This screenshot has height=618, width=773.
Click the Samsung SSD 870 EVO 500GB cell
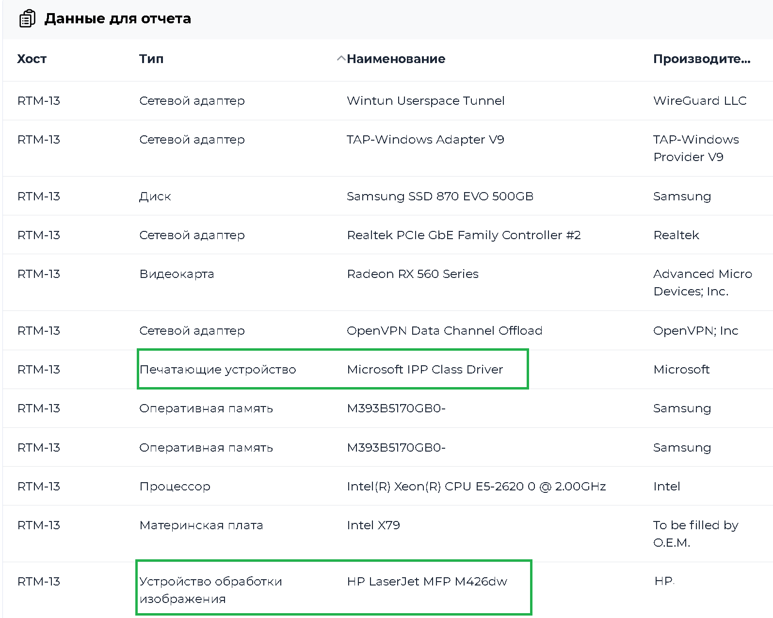click(440, 196)
